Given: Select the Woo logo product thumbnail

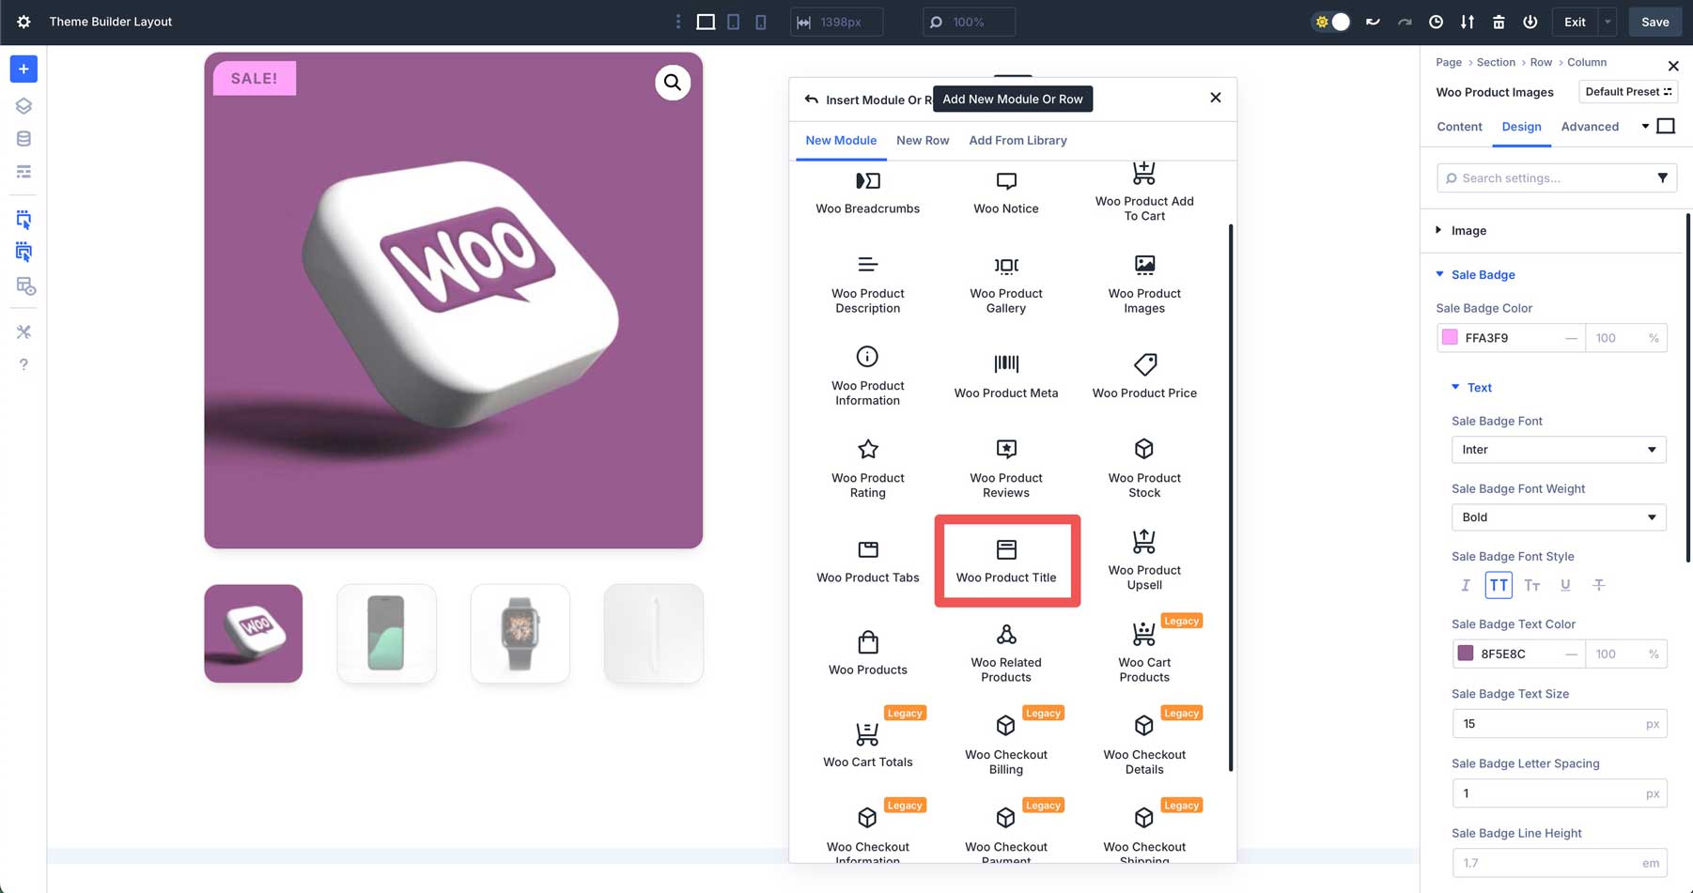Looking at the screenshot, I should coord(253,633).
